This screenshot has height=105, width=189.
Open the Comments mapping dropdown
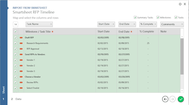(172, 24)
